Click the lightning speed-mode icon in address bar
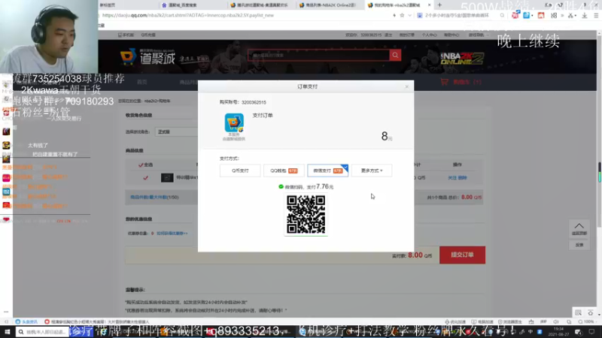The width and height of the screenshot is (602, 338). 394,15
